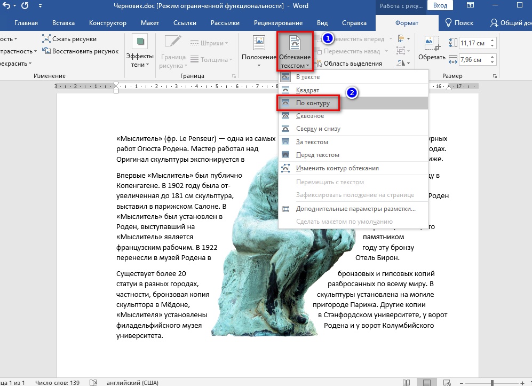Expand the Штрихи dashes dropdown
The width and height of the screenshot is (532, 386).
click(209, 43)
